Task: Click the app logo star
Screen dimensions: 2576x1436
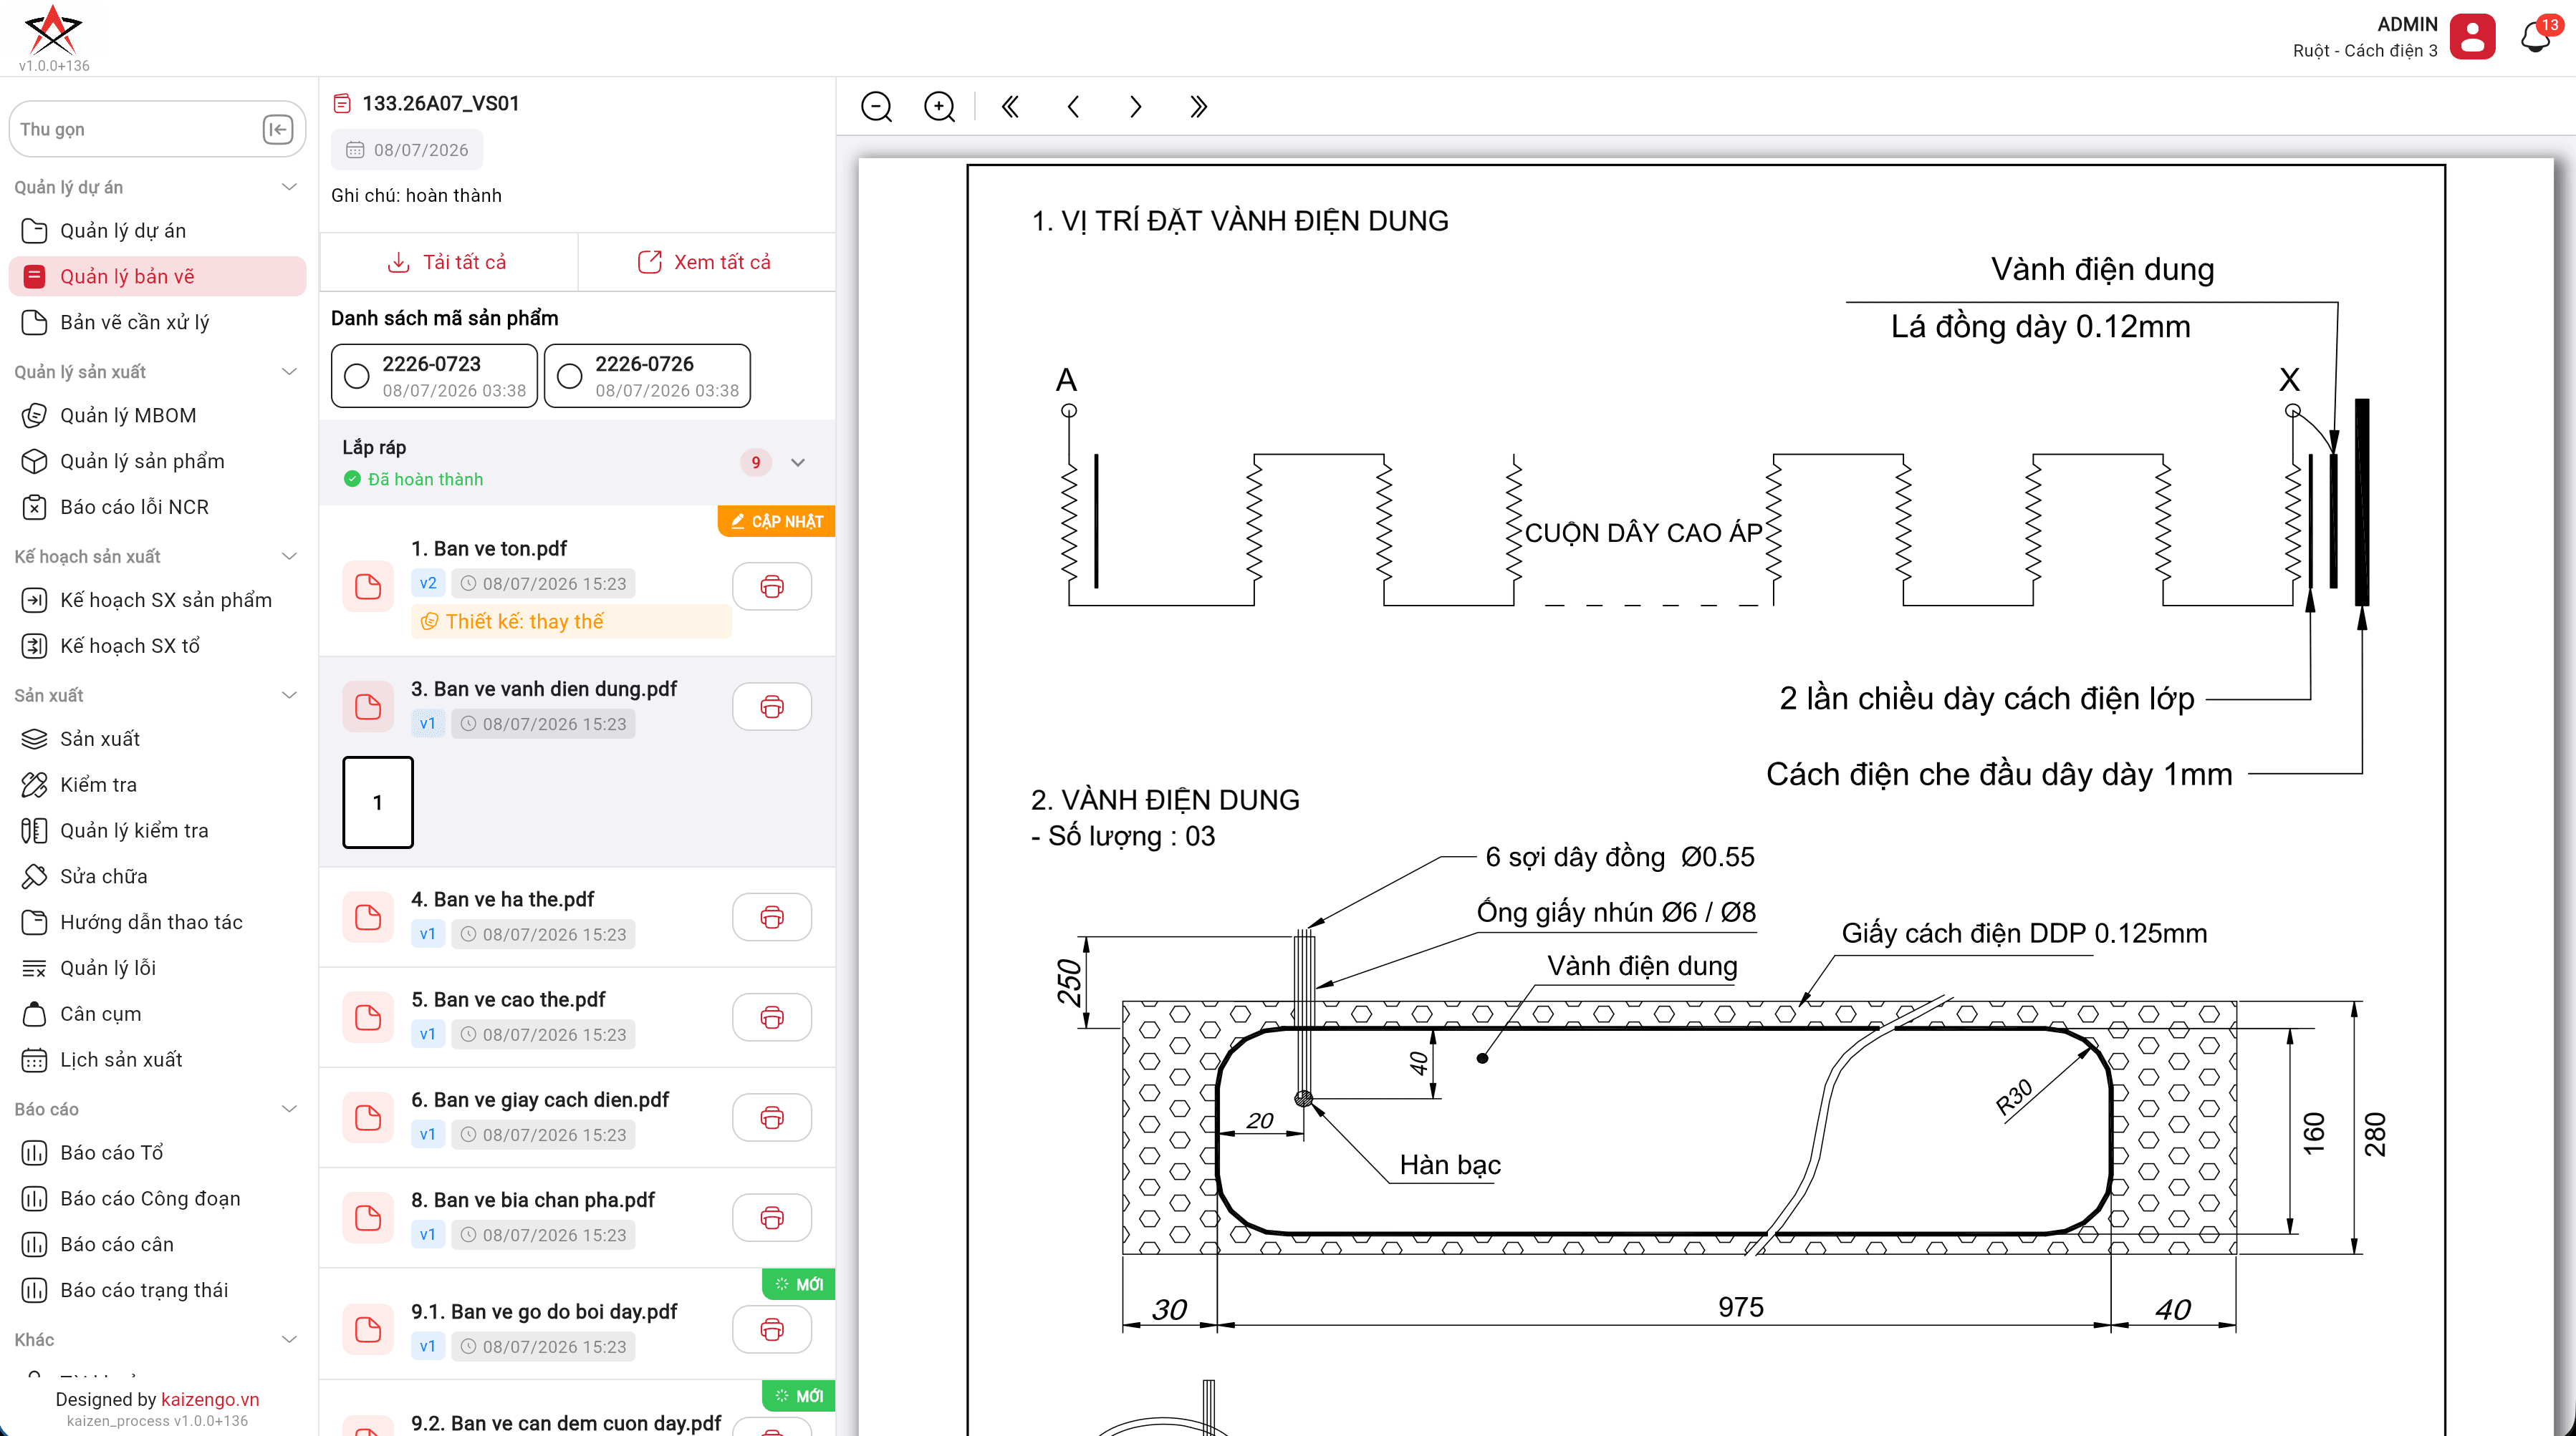Action: [53, 30]
